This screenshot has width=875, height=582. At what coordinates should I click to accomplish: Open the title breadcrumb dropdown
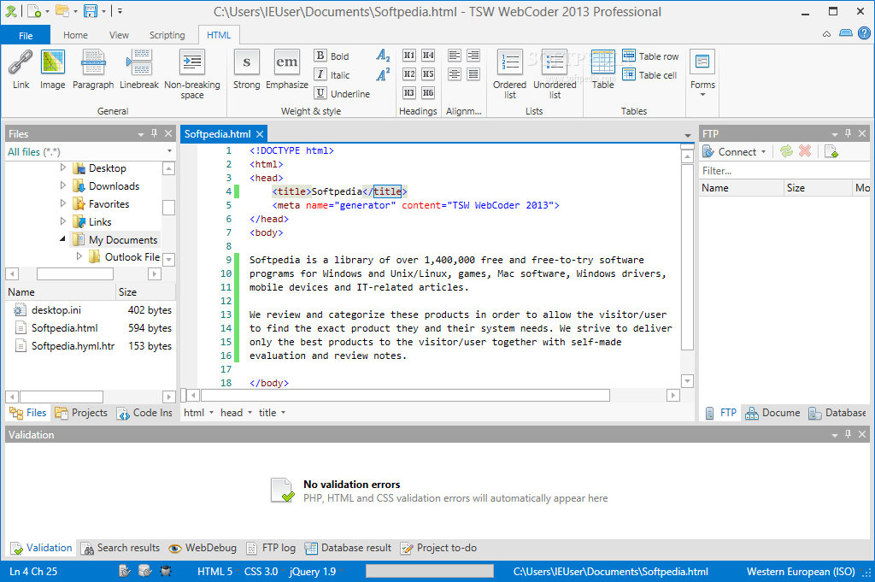[x=284, y=413]
